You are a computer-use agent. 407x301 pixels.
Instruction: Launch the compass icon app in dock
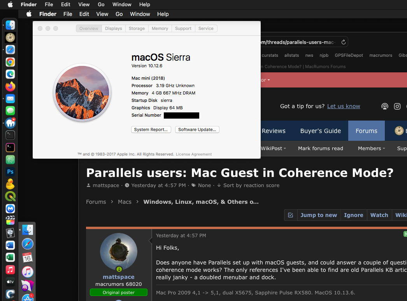click(x=10, y=38)
